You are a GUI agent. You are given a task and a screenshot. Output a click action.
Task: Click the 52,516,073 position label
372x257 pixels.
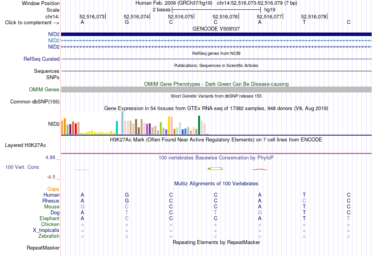point(92,16)
